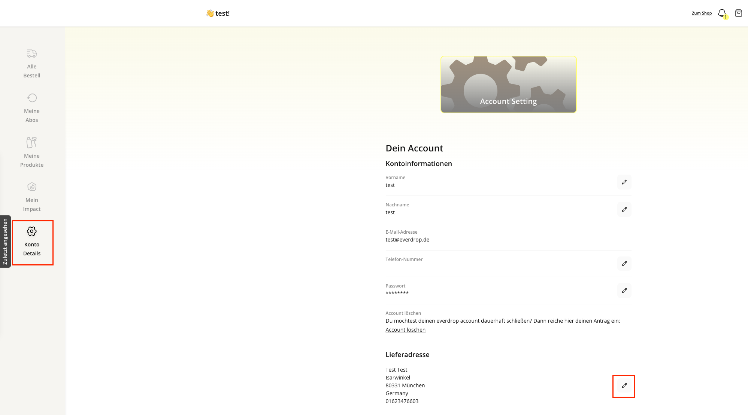Select Meine Abos sidebar label
Viewport: 748px width, 415px height.
[32, 116]
